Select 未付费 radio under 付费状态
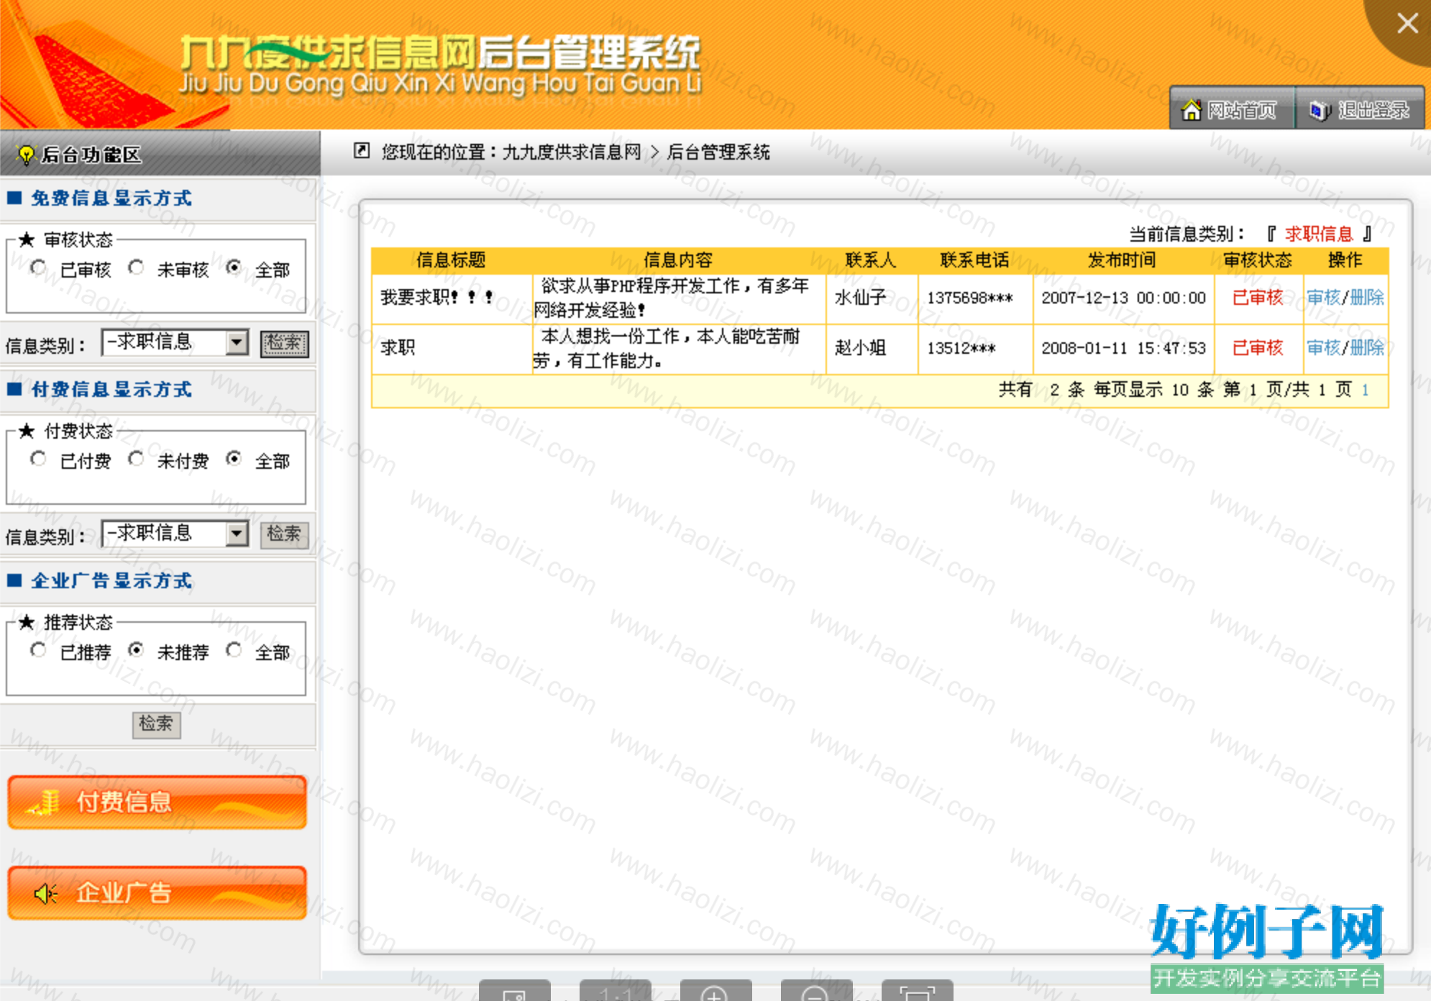The width and height of the screenshot is (1431, 1001). point(136,460)
